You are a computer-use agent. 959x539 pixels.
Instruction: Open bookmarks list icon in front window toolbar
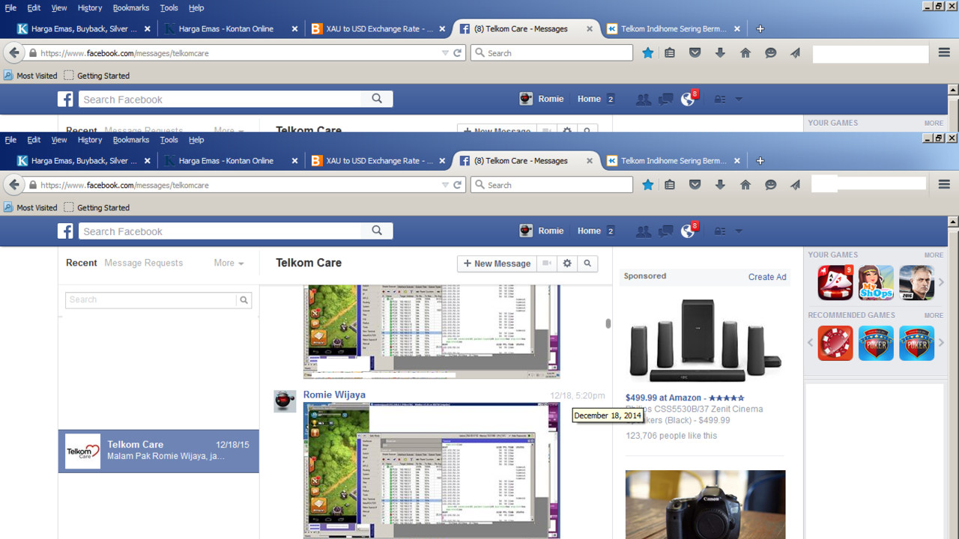click(x=671, y=185)
